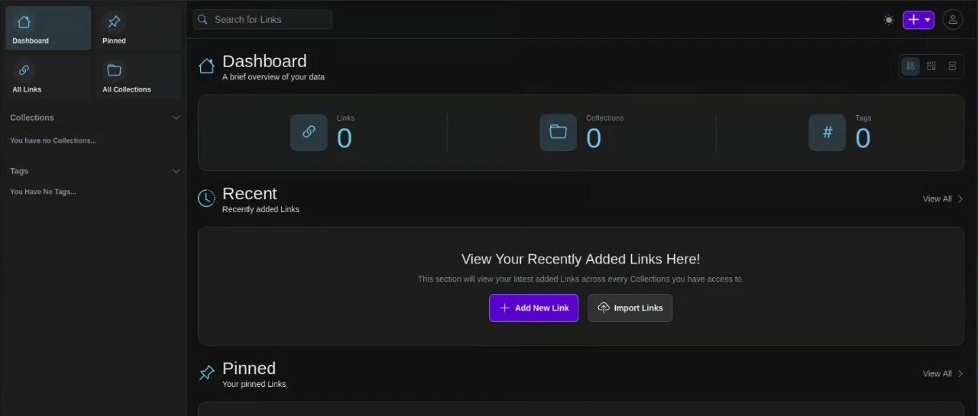The image size is (978, 416).
Task: Open the purple plus create-new dropdown
Action: click(x=918, y=20)
